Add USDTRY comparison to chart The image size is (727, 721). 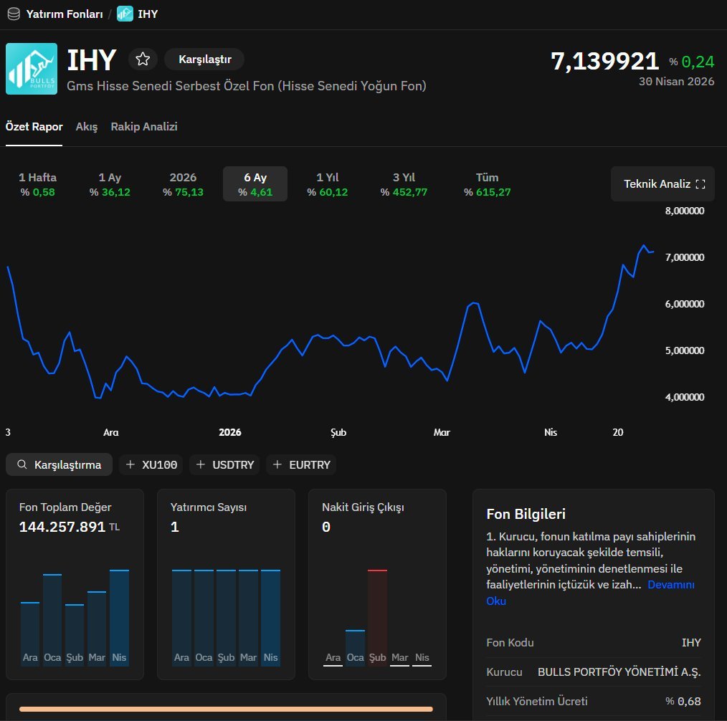[224, 464]
